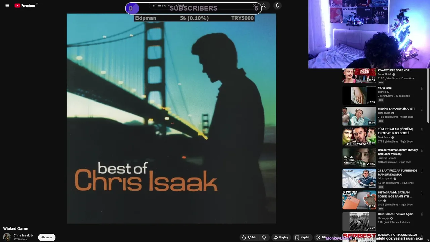Like the video with thumbs-up 1,6 Mn
This screenshot has width=430, height=242.
coord(249,237)
